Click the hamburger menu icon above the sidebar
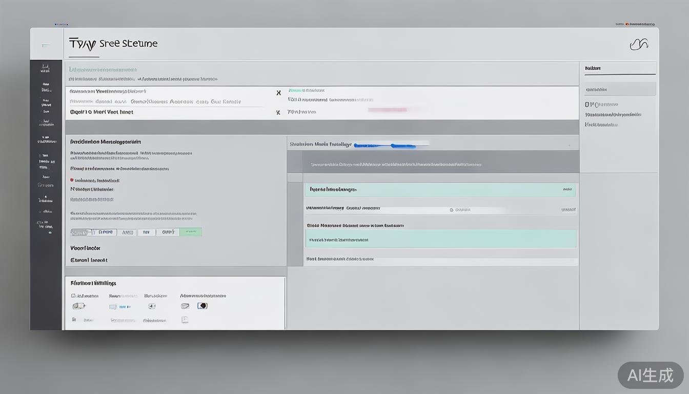The height and width of the screenshot is (394, 689). 46,45
